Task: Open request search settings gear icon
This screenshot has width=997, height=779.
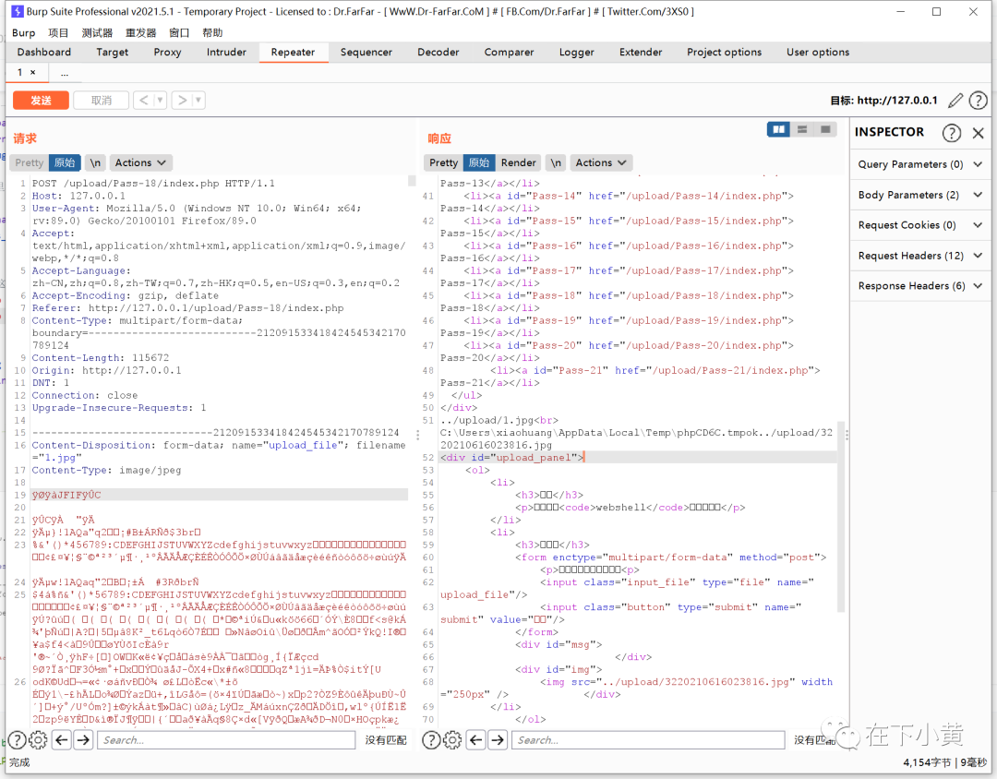Action: [38, 739]
